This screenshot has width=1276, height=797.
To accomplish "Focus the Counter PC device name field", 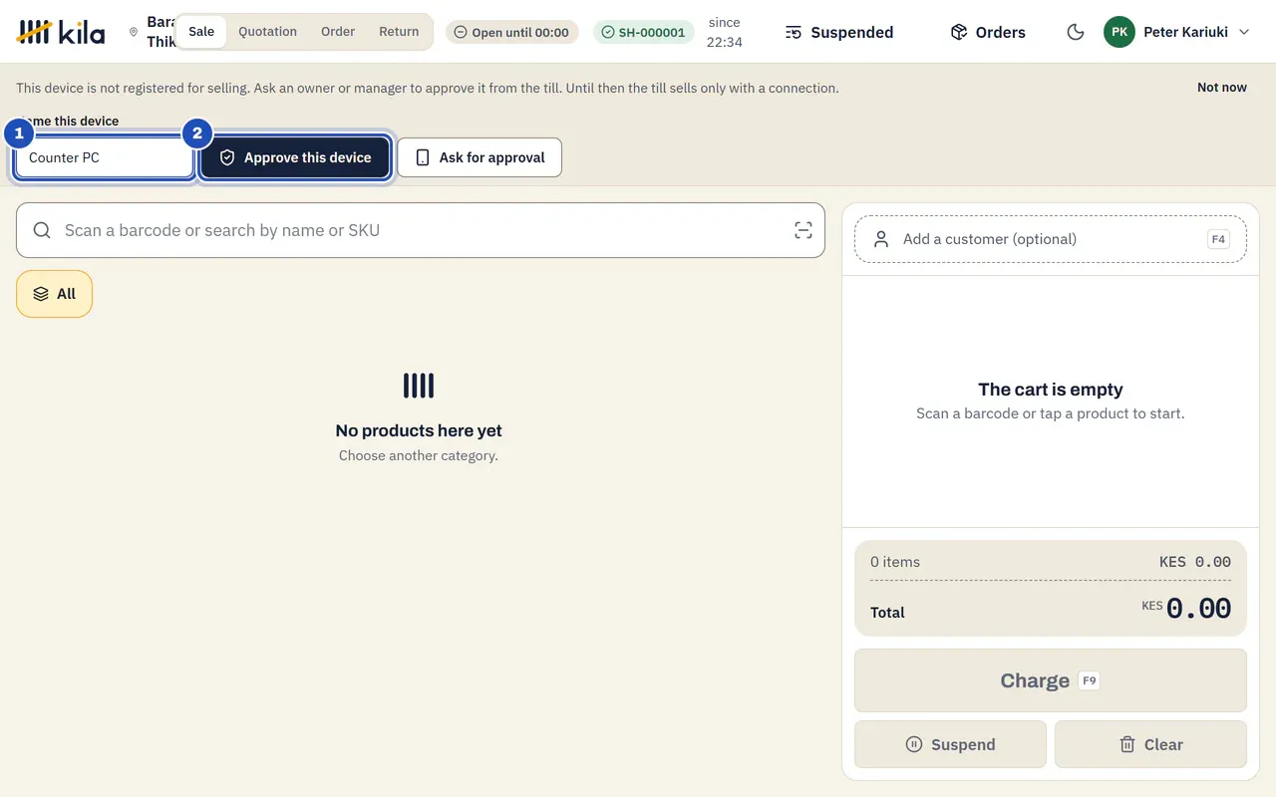I will click(x=105, y=157).
